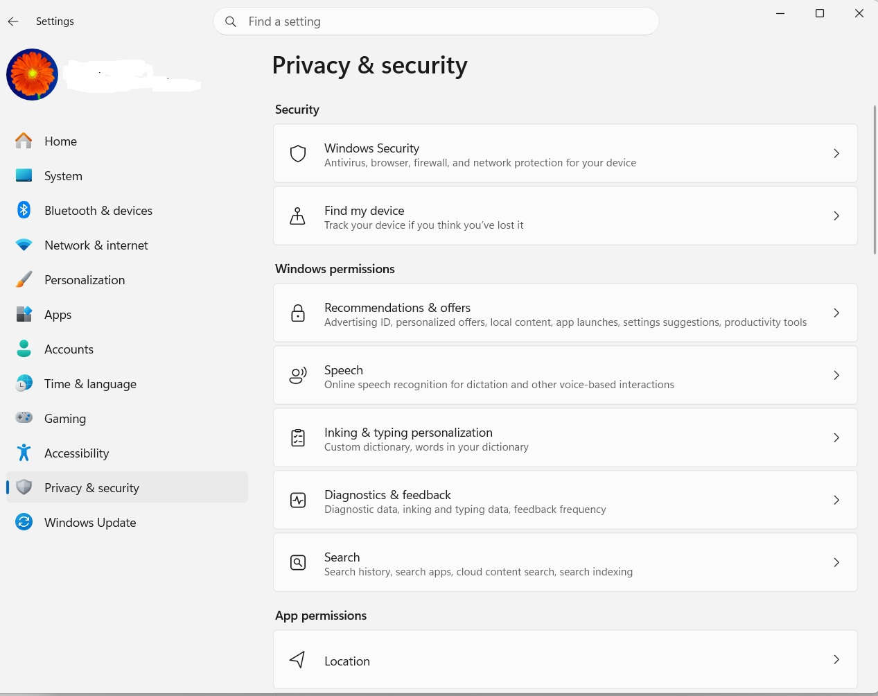Expand the Speech row chevron
This screenshot has height=696, width=878.
[836, 376]
